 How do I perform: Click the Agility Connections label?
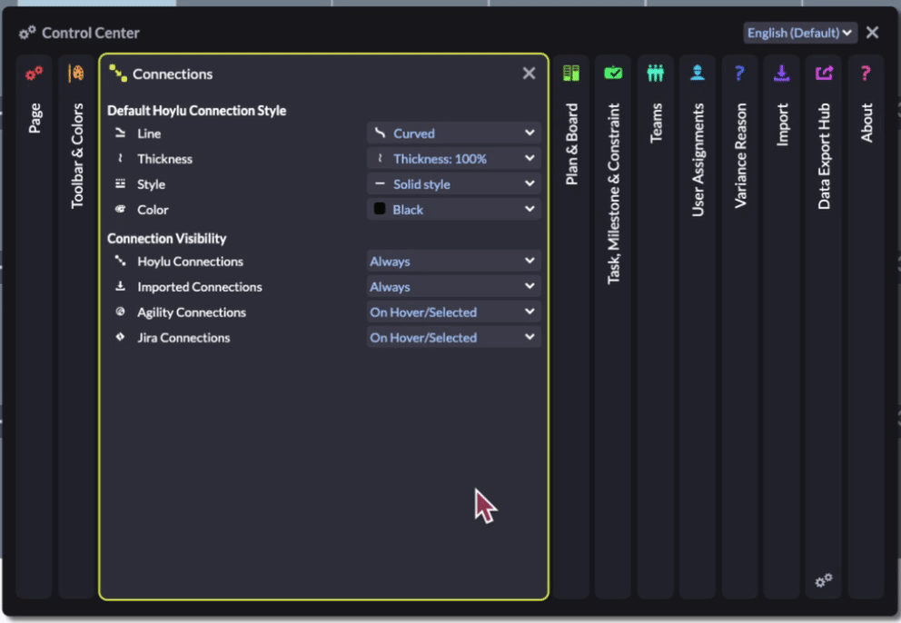192,312
